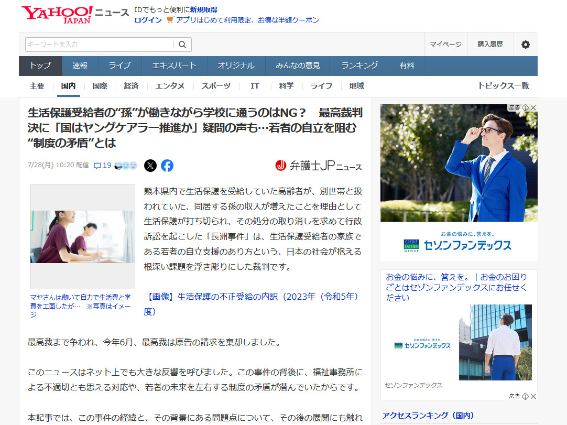Focus the keyword search input field

100,45
